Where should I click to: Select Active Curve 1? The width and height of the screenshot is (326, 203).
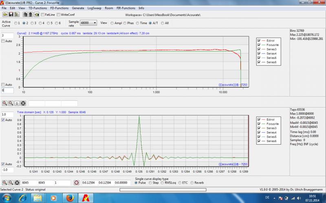[x=16, y=23]
